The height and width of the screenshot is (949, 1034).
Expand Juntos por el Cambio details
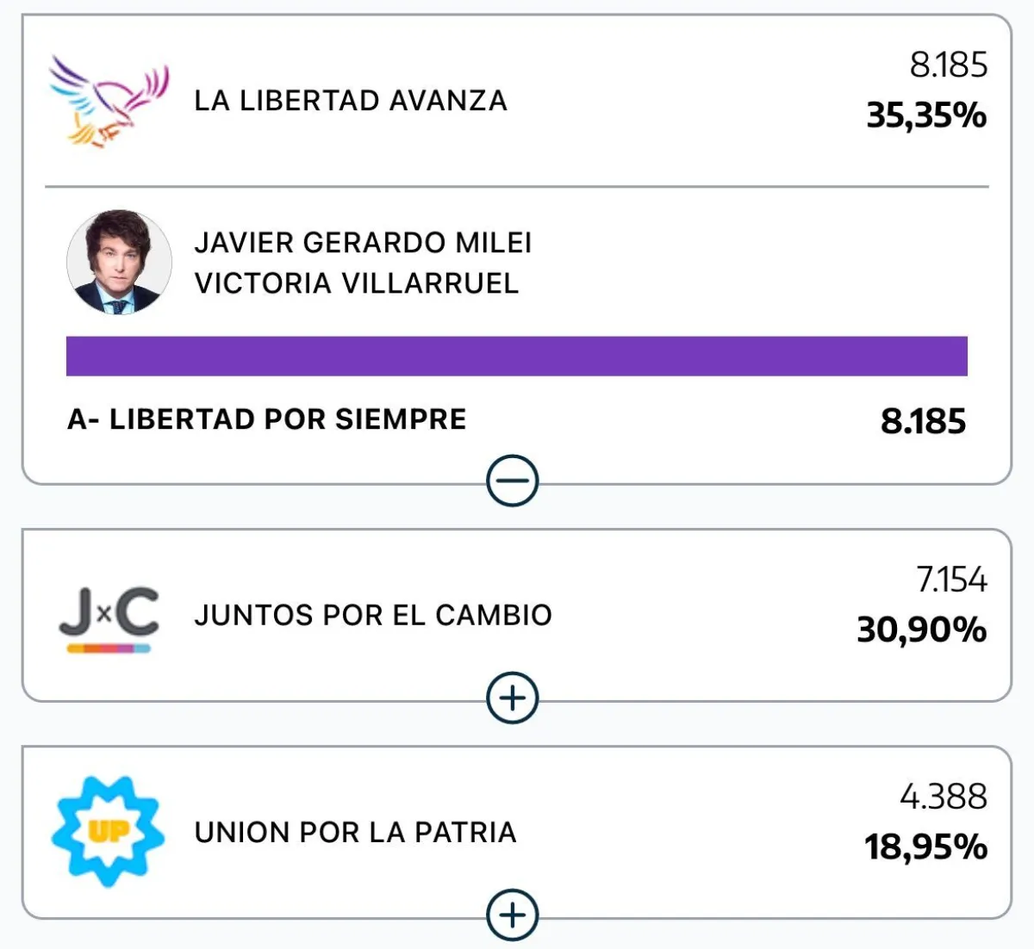513,698
